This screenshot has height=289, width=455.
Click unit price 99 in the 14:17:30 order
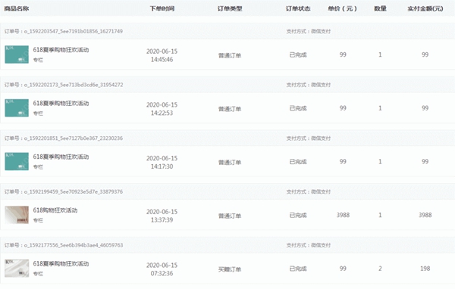click(x=343, y=161)
